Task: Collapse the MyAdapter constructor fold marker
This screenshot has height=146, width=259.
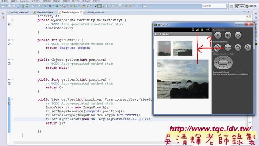Action: pyautogui.click(x=13, y=20)
